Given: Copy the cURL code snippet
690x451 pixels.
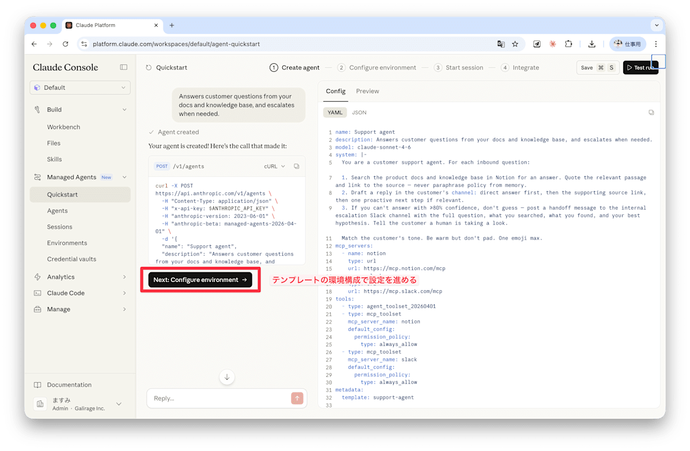Looking at the screenshot, I should click(297, 166).
